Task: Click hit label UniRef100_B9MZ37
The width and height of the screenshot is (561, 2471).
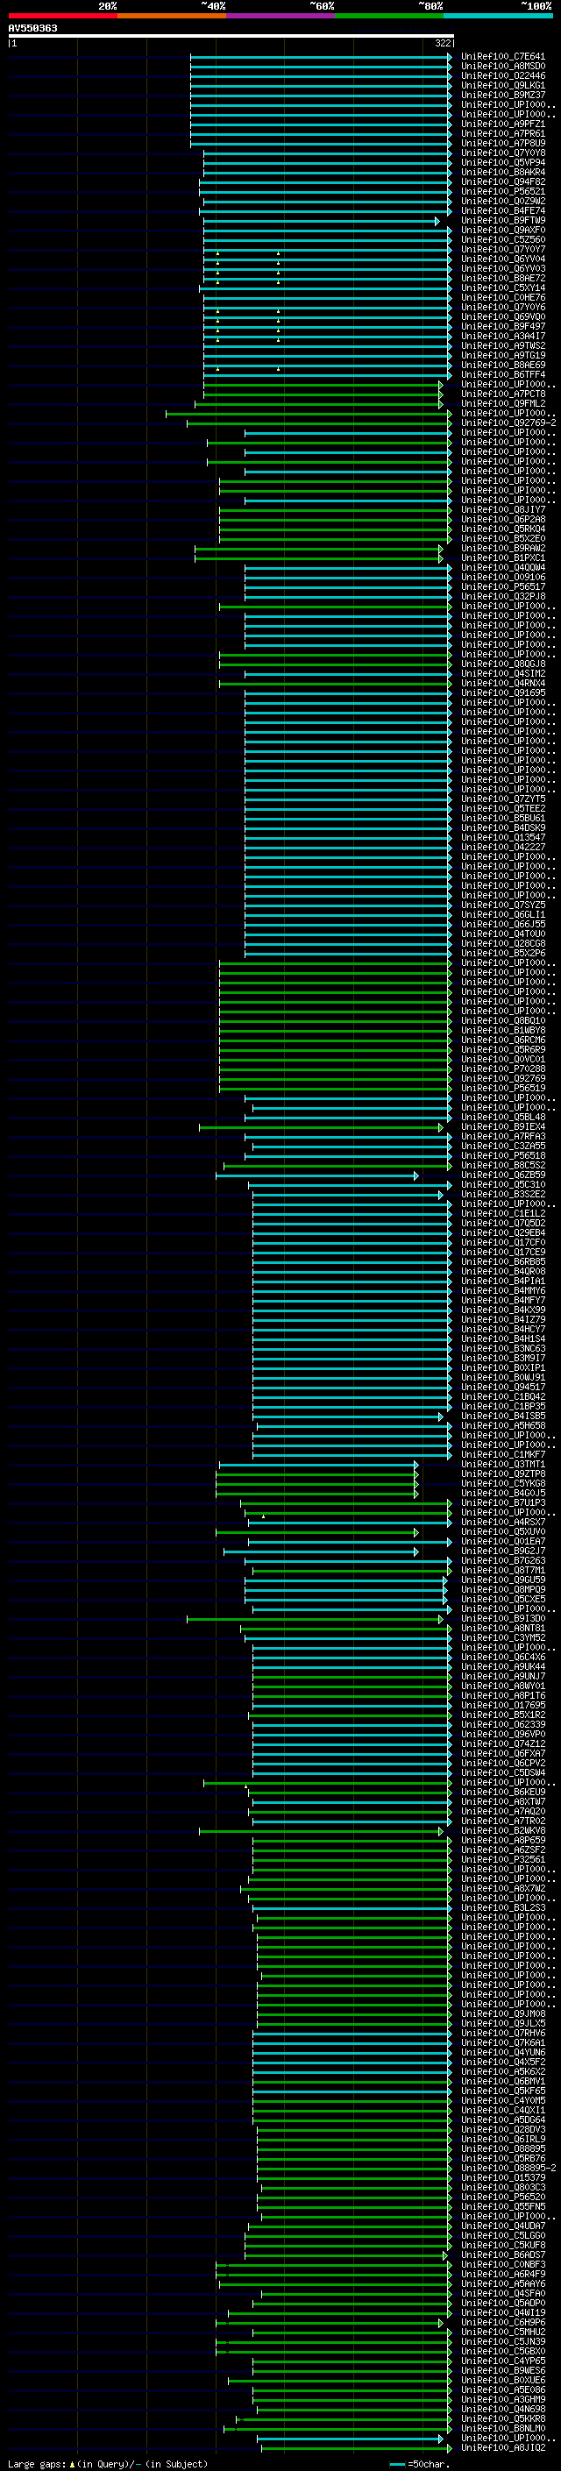Action: [x=503, y=95]
